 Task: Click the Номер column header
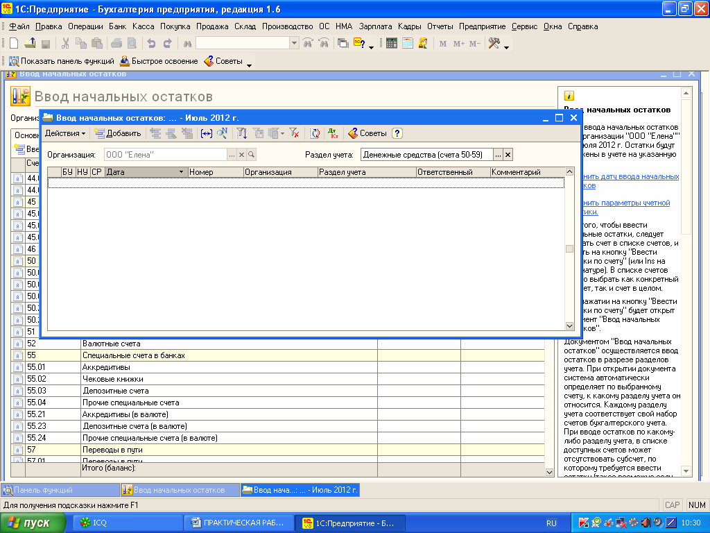coord(216,172)
